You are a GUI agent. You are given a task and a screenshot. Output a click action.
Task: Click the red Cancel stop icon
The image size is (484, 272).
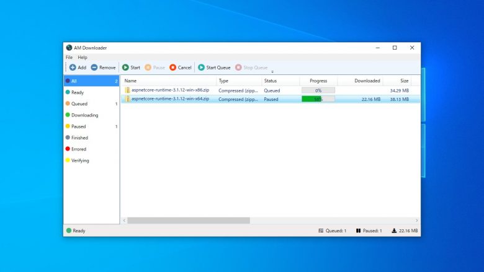(x=173, y=68)
